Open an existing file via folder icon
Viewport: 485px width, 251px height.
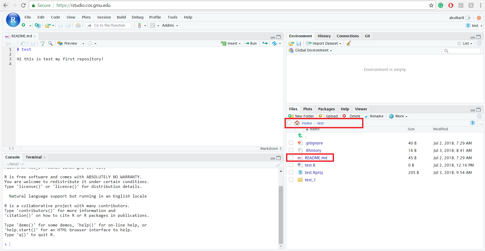click(x=47, y=25)
